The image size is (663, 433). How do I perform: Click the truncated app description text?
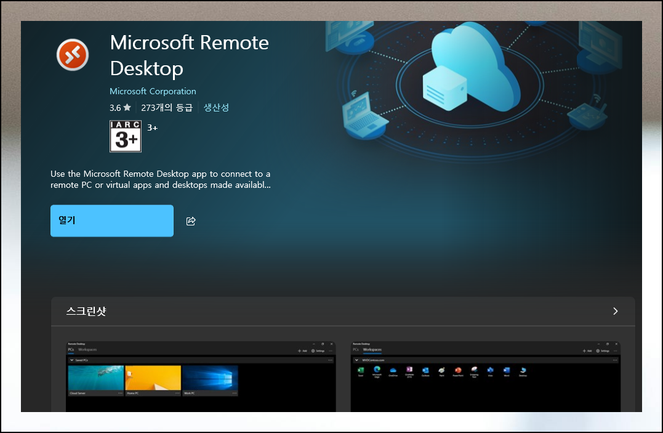coord(161,179)
